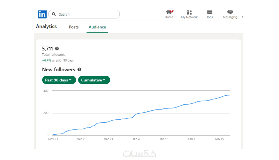Click the Analytics page heading

click(x=46, y=26)
